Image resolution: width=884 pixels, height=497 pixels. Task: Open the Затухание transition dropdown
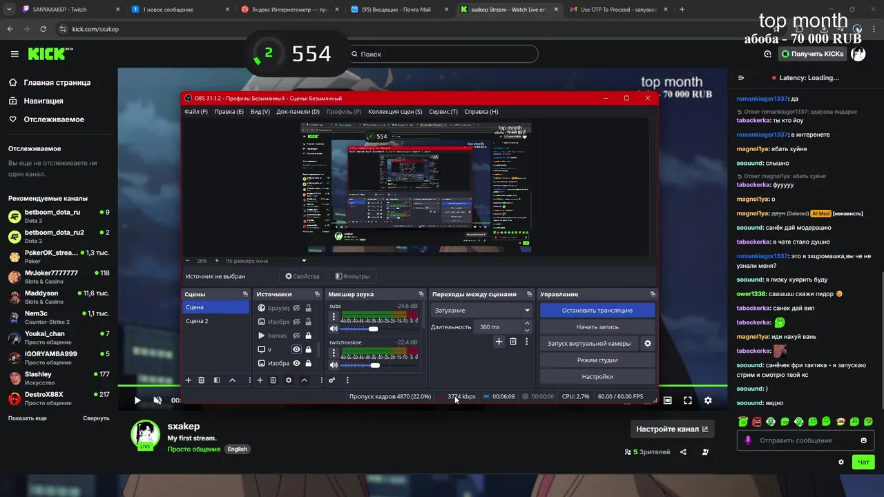point(482,311)
